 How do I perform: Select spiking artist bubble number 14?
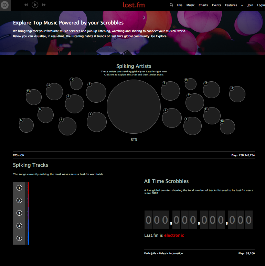[x=237, y=94]
